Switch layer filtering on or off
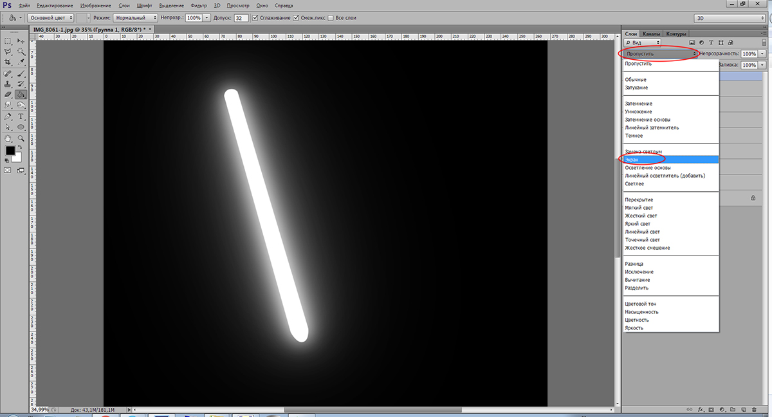This screenshot has height=417, width=772. 764,42
